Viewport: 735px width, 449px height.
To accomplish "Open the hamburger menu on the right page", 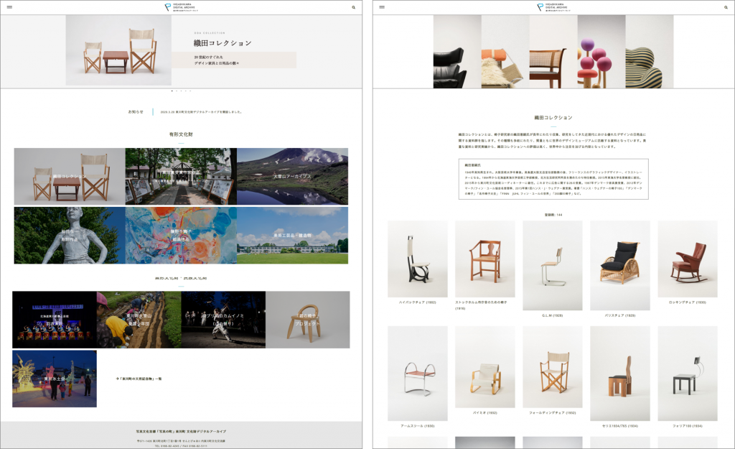I will (382, 7).
